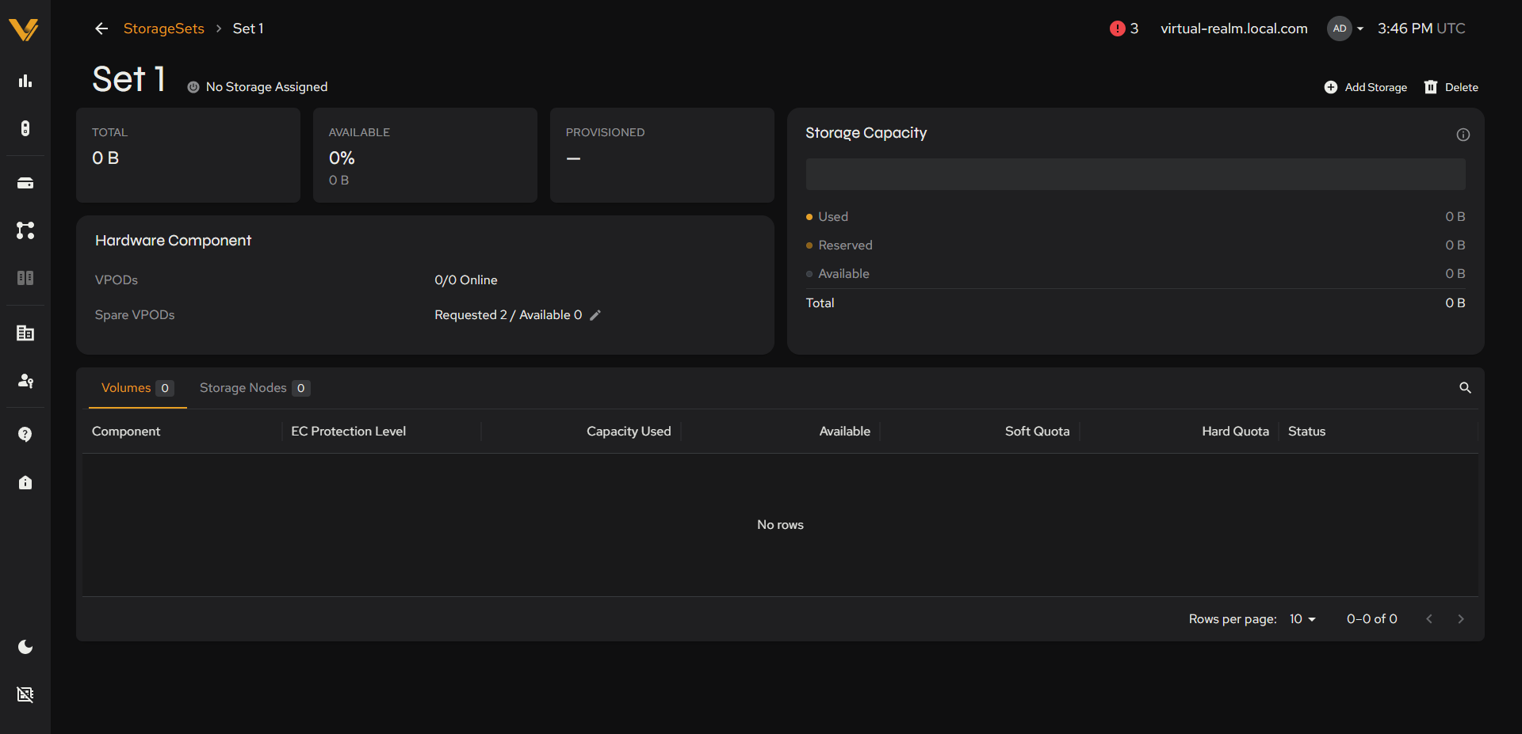
Task: Go back with the left arrow
Action: tap(101, 29)
